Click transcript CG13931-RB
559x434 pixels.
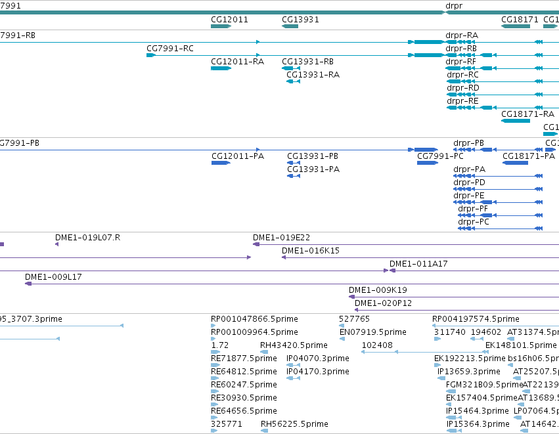point(307,62)
